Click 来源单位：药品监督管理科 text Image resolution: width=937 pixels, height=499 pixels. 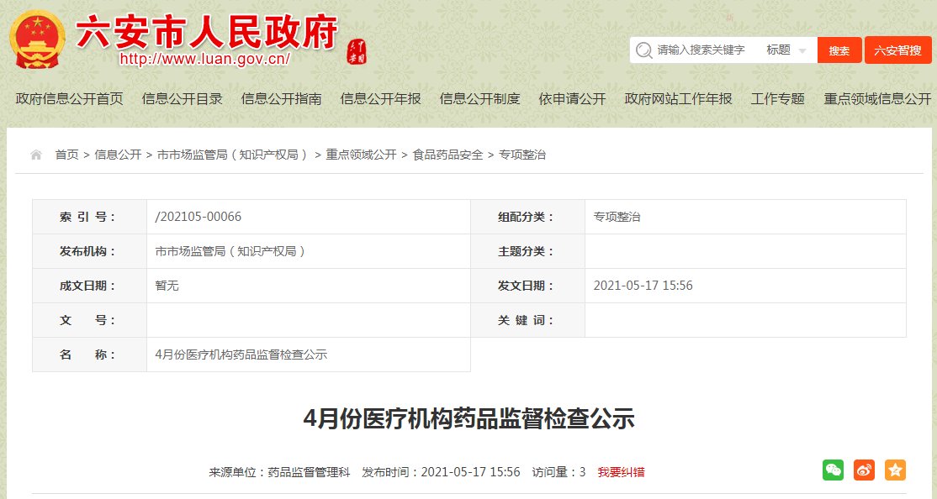pos(279,472)
